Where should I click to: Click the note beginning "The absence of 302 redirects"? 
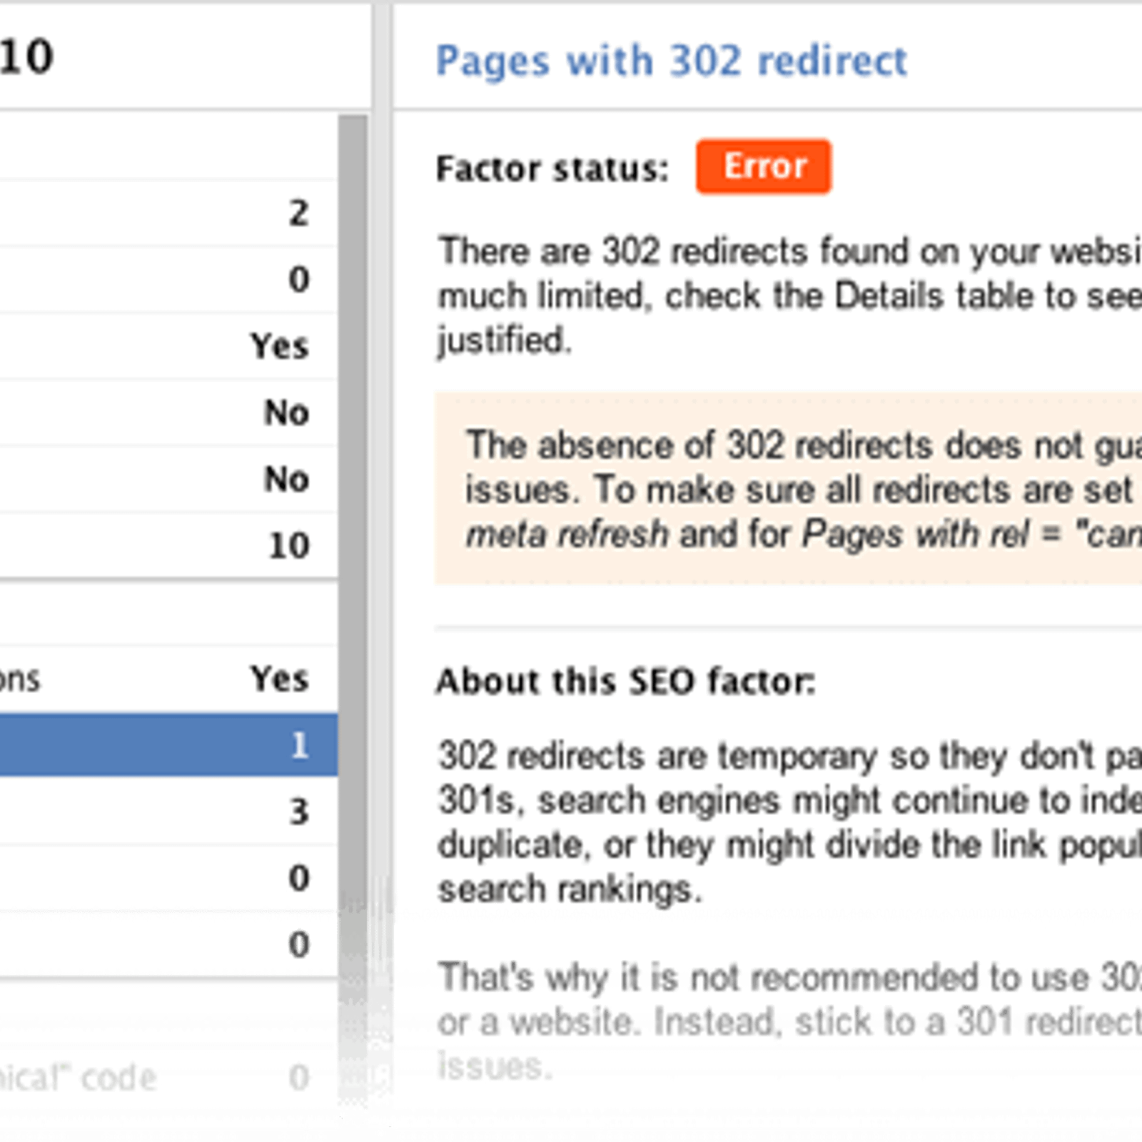coord(789,489)
